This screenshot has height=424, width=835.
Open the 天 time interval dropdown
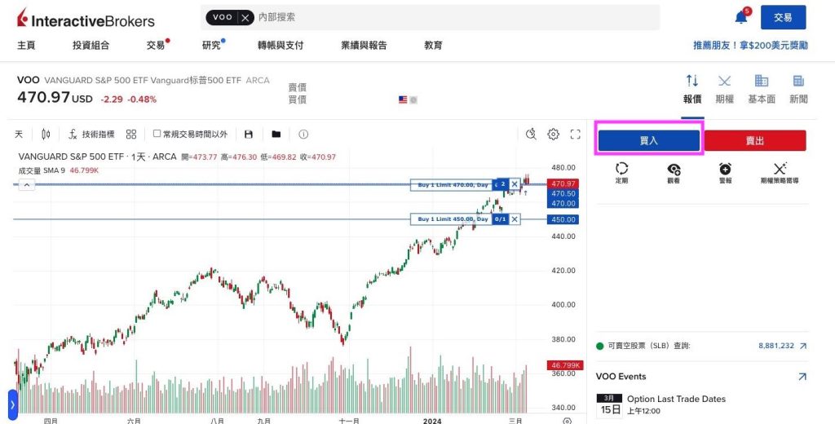point(19,135)
